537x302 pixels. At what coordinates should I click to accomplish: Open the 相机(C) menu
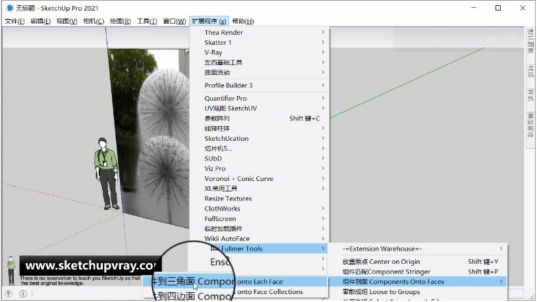click(93, 21)
